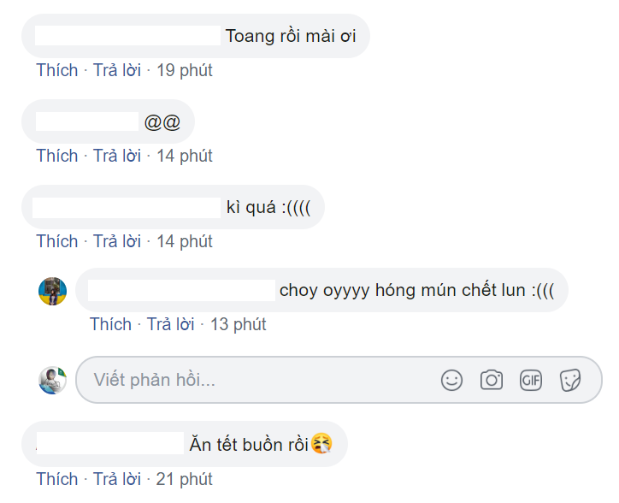The width and height of the screenshot is (619, 503).
Task: Reply to the 'choy oyyyy' nested comment
Action: [x=170, y=324]
